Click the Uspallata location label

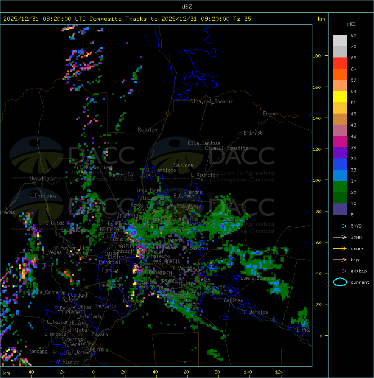(x=42, y=179)
